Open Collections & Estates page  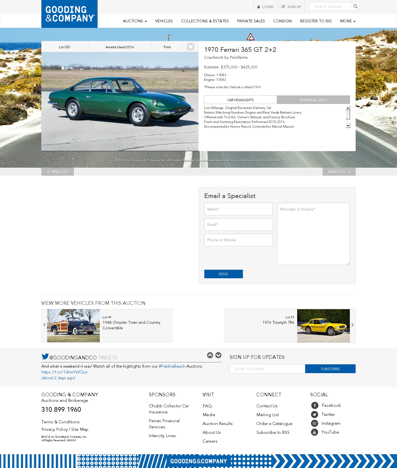[x=205, y=21]
